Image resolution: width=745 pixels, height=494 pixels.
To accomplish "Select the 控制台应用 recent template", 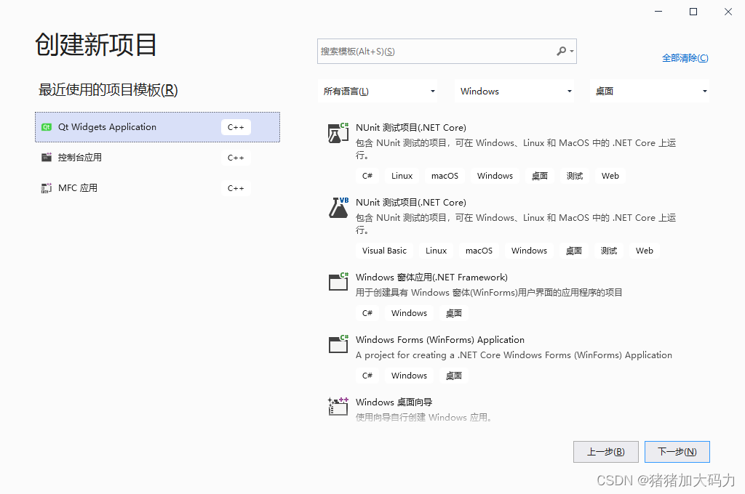I will [x=157, y=158].
